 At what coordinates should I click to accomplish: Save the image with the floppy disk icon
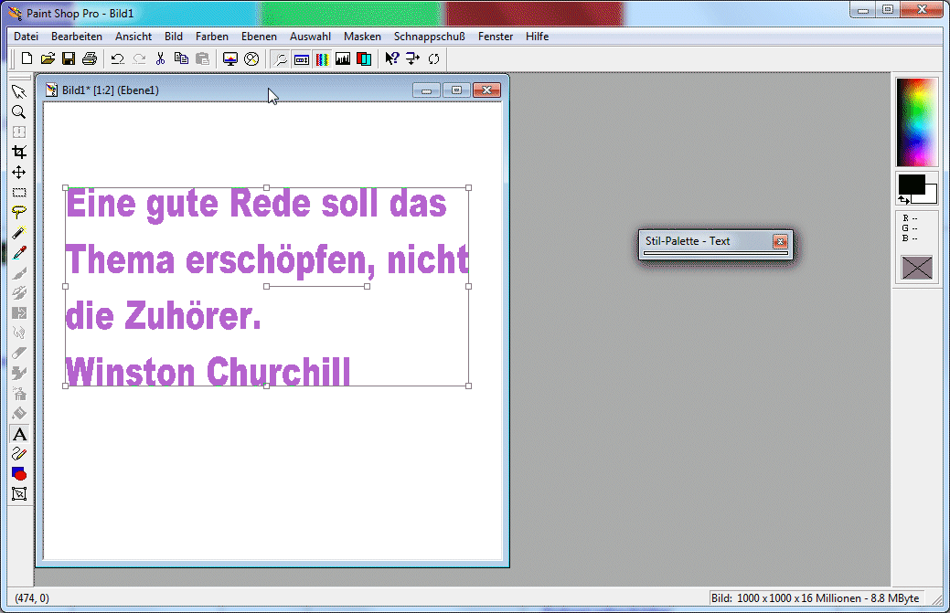(69, 58)
